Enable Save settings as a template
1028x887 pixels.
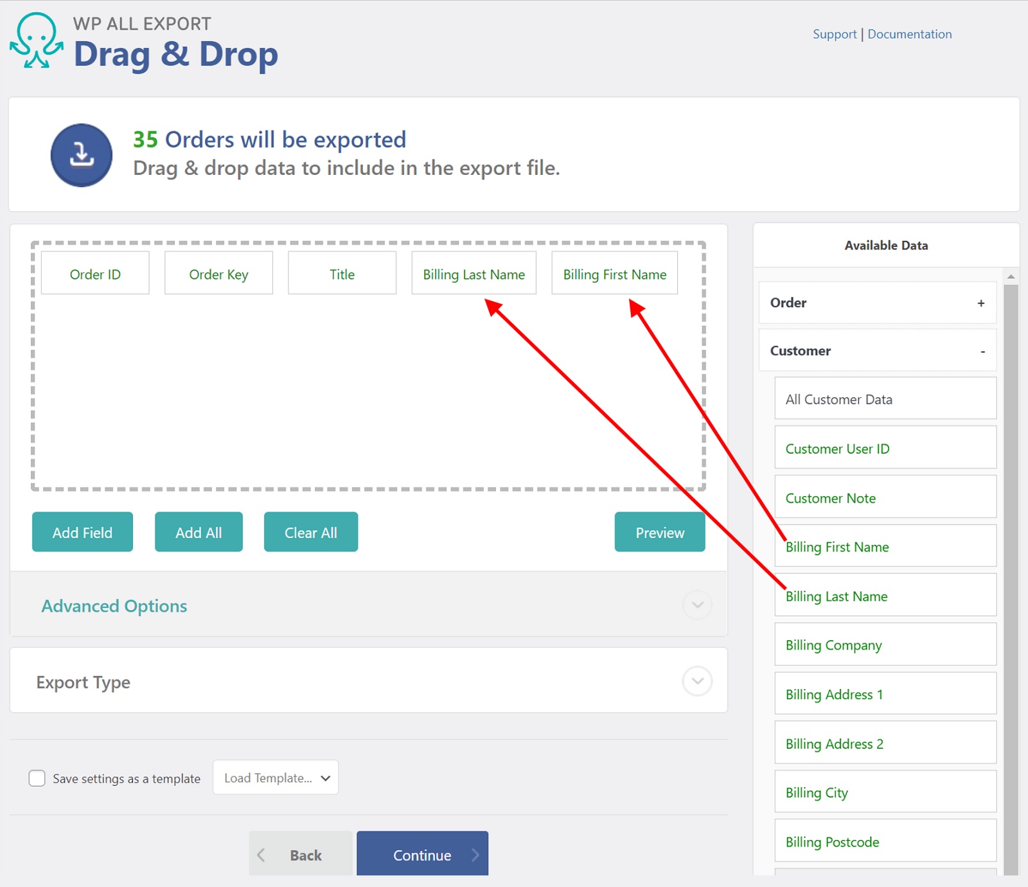click(x=37, y=778)
